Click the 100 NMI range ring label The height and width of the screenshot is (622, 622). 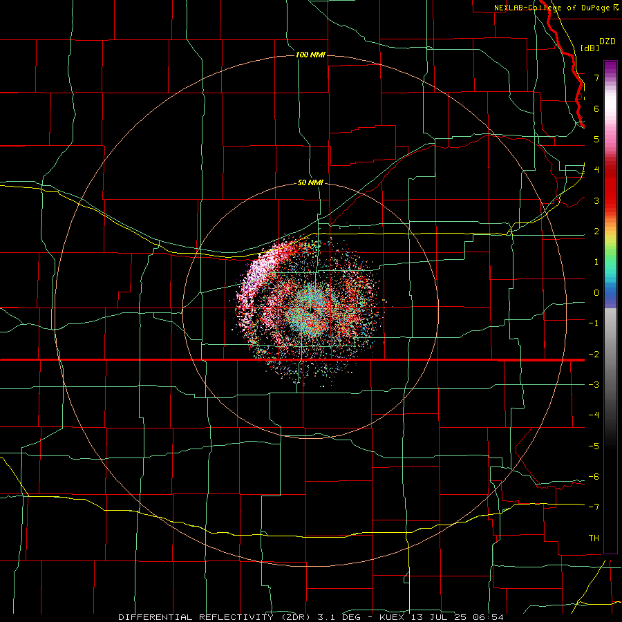[x=310, y=55]
